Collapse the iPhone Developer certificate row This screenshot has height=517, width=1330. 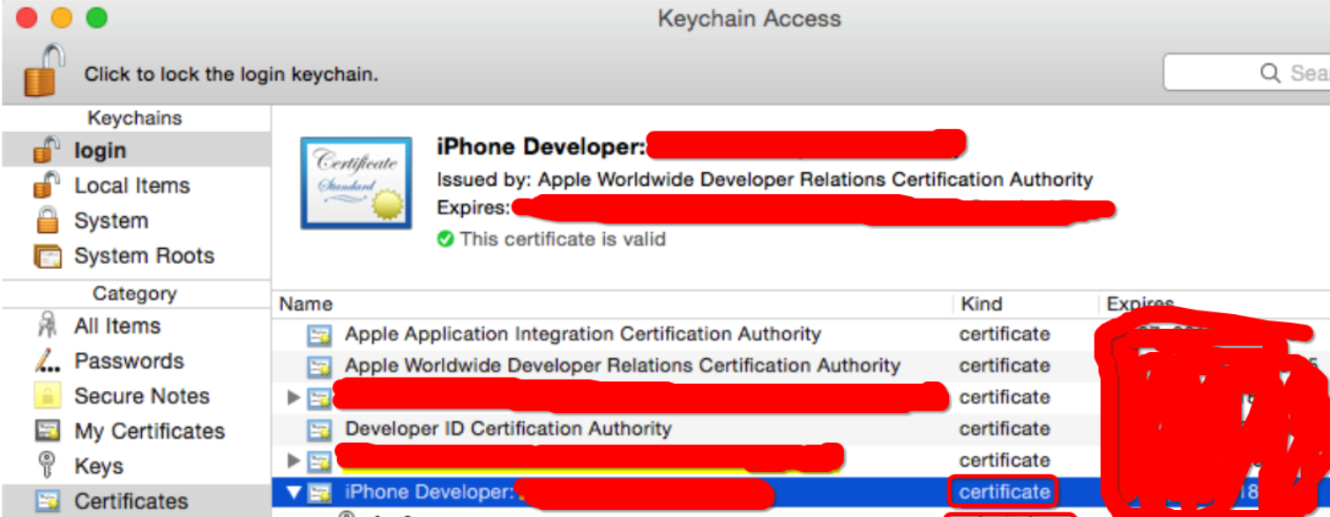point(294,492)
